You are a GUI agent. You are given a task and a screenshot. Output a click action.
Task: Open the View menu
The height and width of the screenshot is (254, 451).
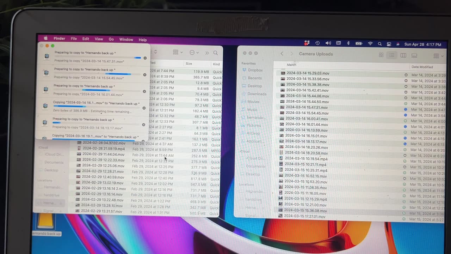[x=99, y=39]
